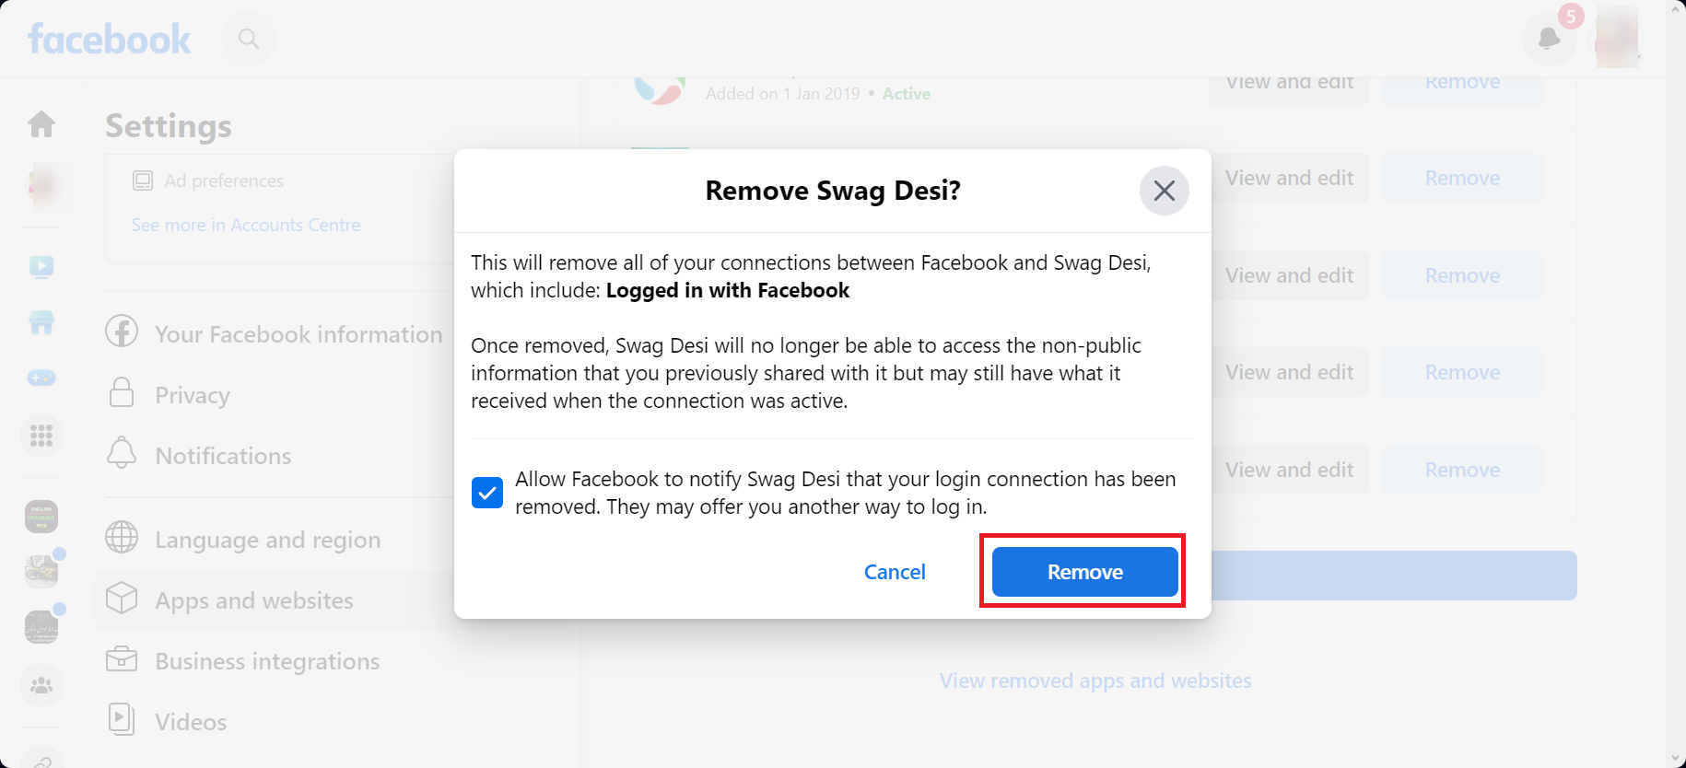Confirm removal with the Remove button

click(x=1083, y=571)
